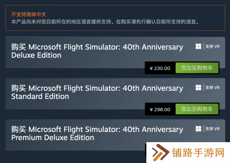Click the 不支持简体中文 warning heading
The width and height of the screenshot is (230, 163).
coord(29,15)
